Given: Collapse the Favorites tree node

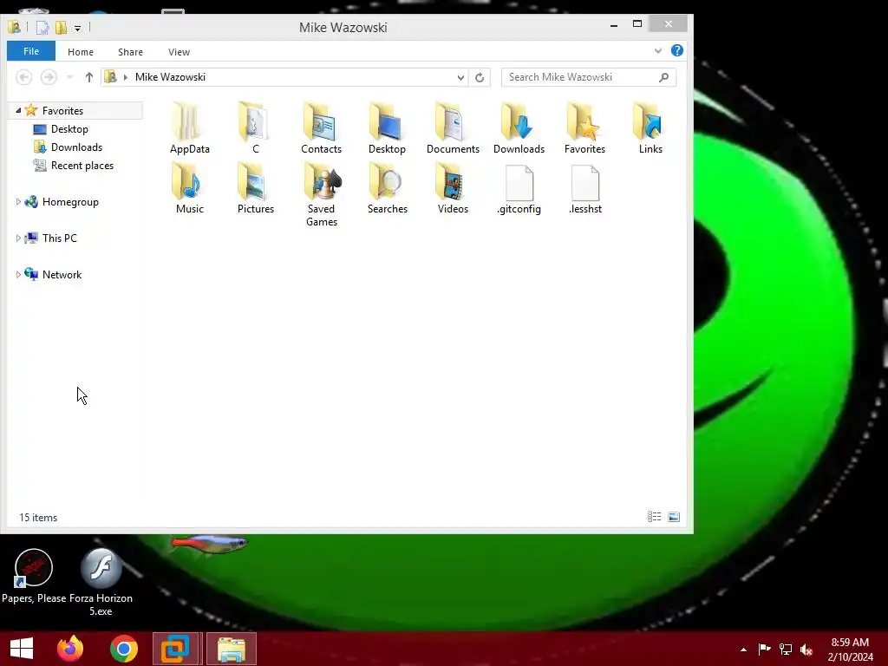Looking at the screenshot, I should (x=18, y=110).
